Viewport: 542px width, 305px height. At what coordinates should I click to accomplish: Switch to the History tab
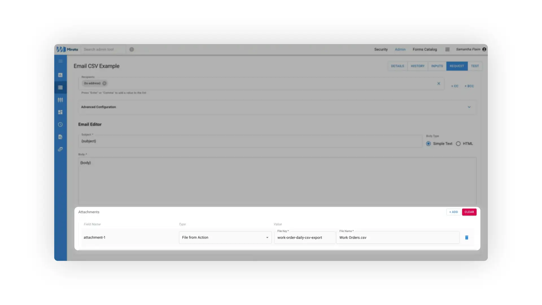click(x=418, y=66)
